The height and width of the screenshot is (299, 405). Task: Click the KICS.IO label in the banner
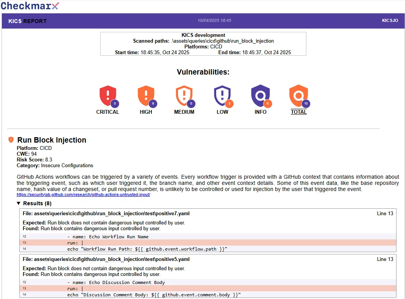(390, 20)
